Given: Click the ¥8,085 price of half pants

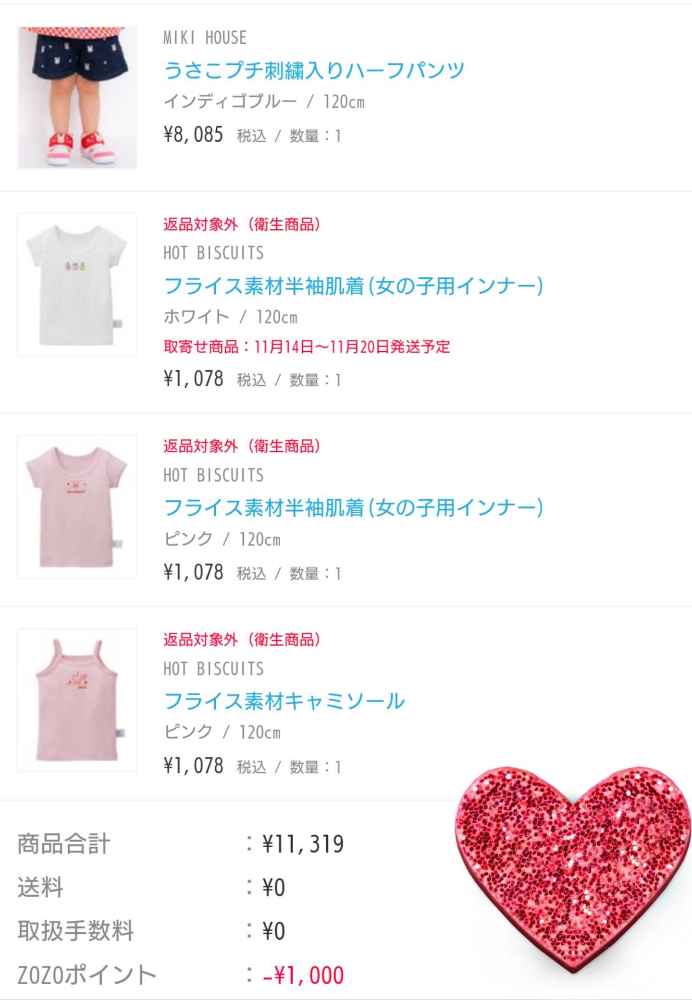Looking at the screenshot, I should (194, 135).
